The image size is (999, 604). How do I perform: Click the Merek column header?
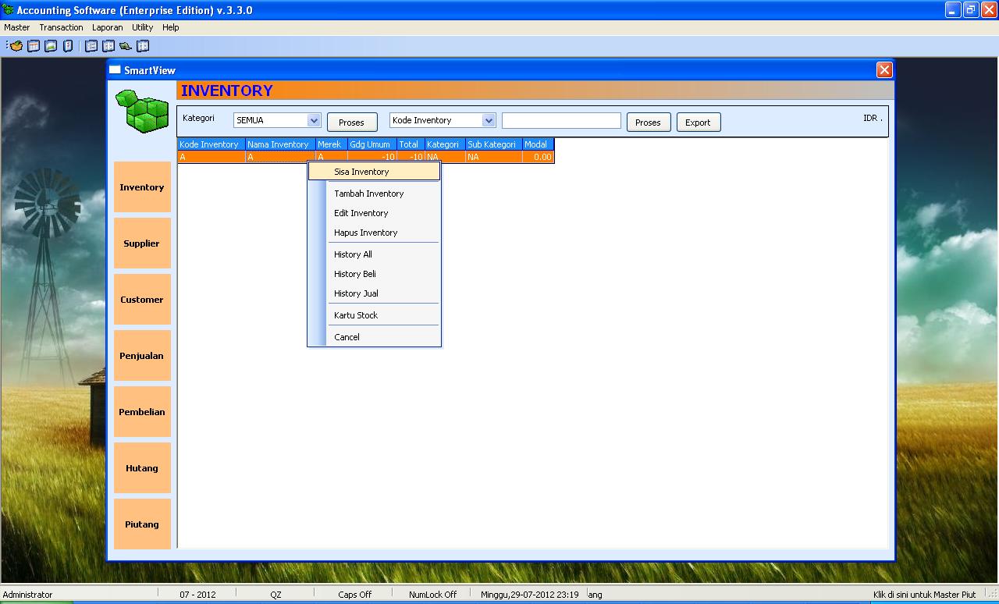coord(332,144)
